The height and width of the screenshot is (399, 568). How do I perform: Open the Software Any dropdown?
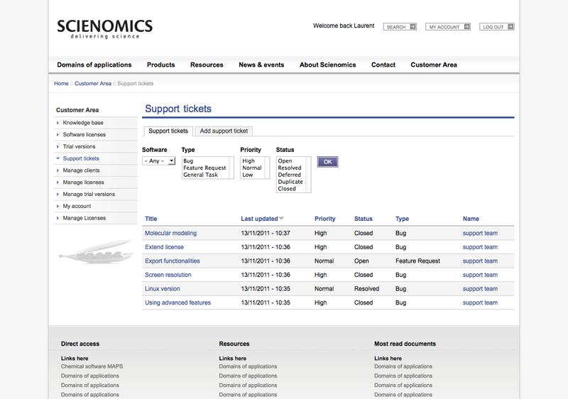point(158,160)
